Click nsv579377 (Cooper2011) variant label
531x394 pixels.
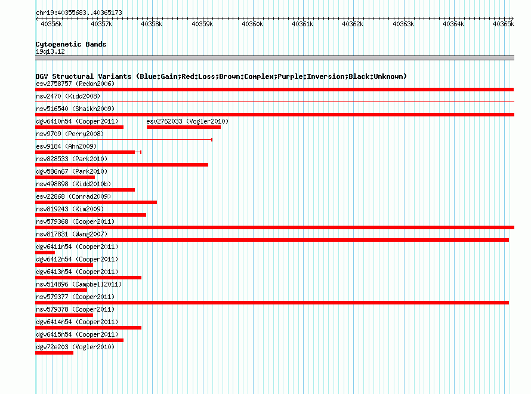(75, 297)
